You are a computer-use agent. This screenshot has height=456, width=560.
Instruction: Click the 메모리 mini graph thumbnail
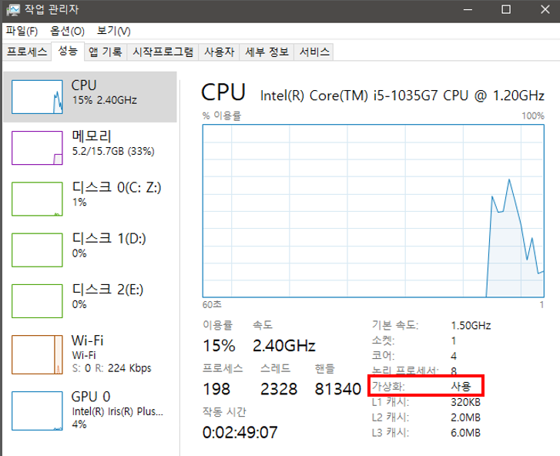[37, 148]
